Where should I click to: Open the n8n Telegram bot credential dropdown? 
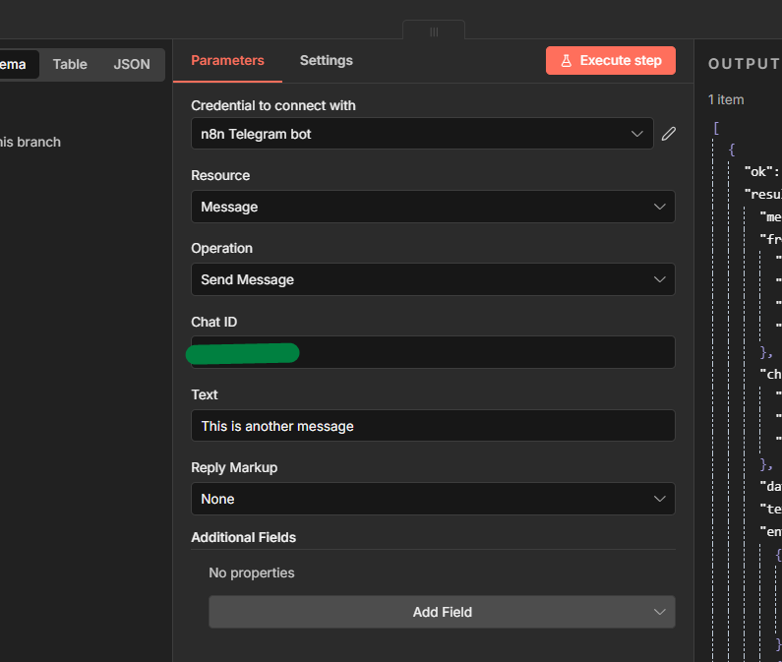click(x=422, y=134)
